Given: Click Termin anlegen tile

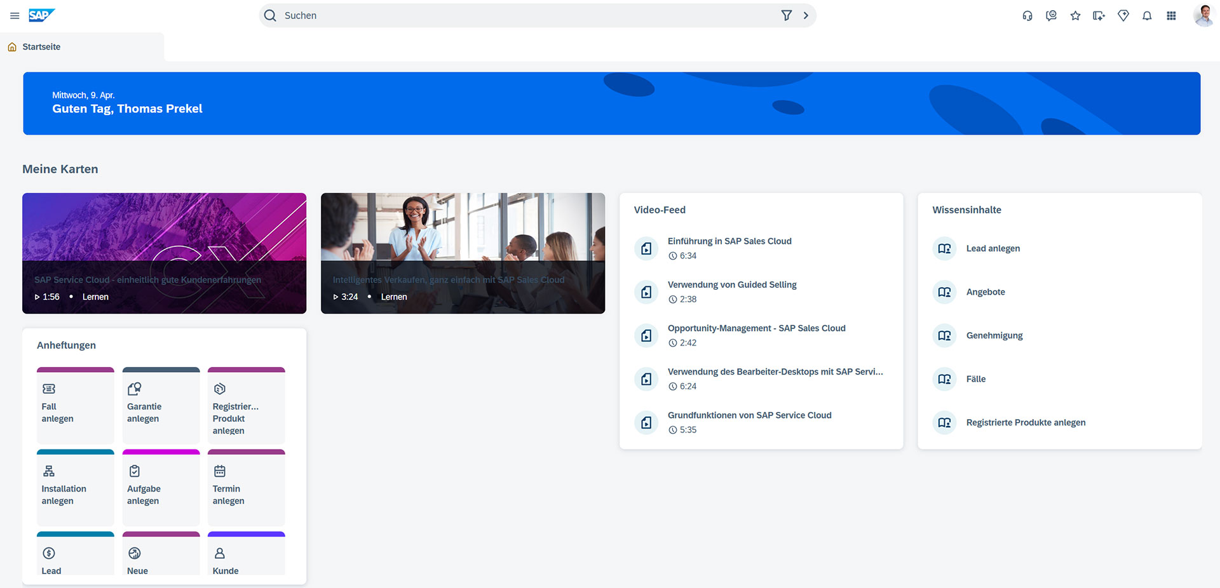Looking at the screenshot, I should point(247,488).
